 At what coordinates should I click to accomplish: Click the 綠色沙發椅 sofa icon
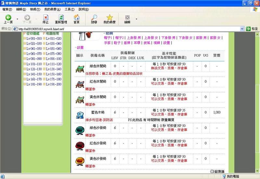(80, 130)
